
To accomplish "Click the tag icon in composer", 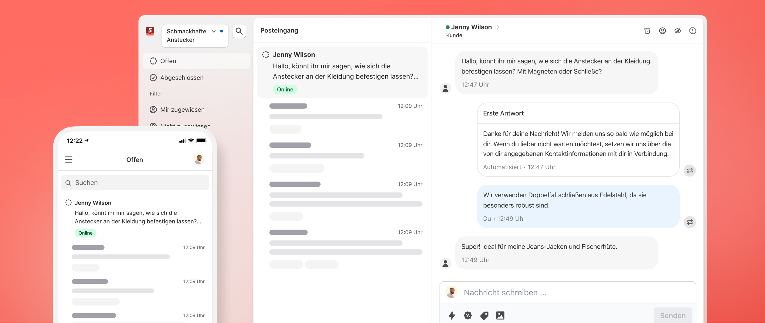I will click(484, 315).
